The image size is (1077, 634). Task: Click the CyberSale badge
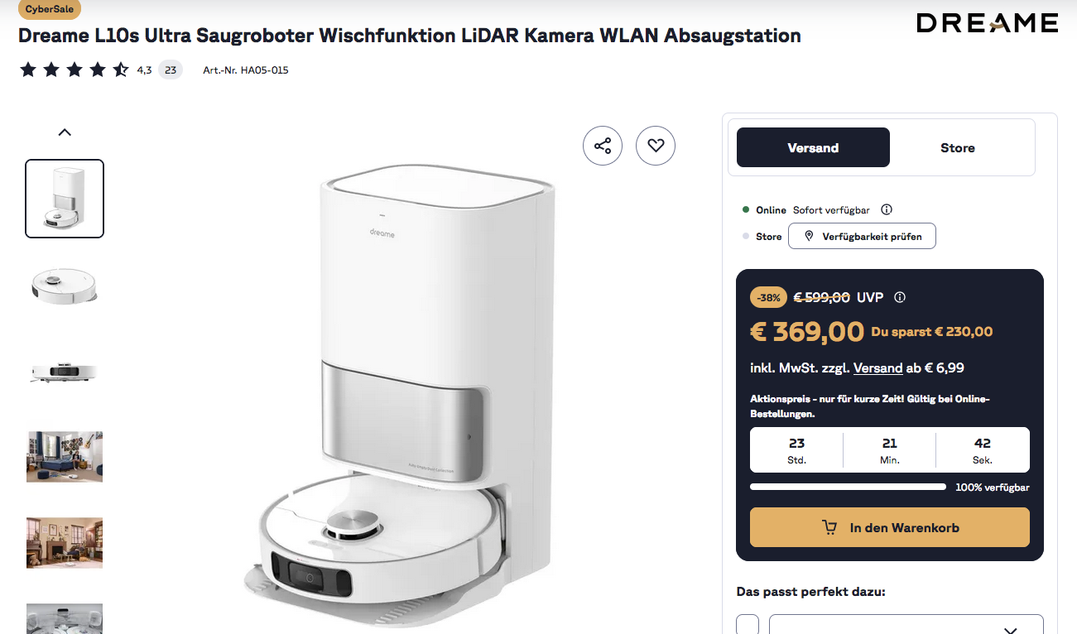pos(50,9)
